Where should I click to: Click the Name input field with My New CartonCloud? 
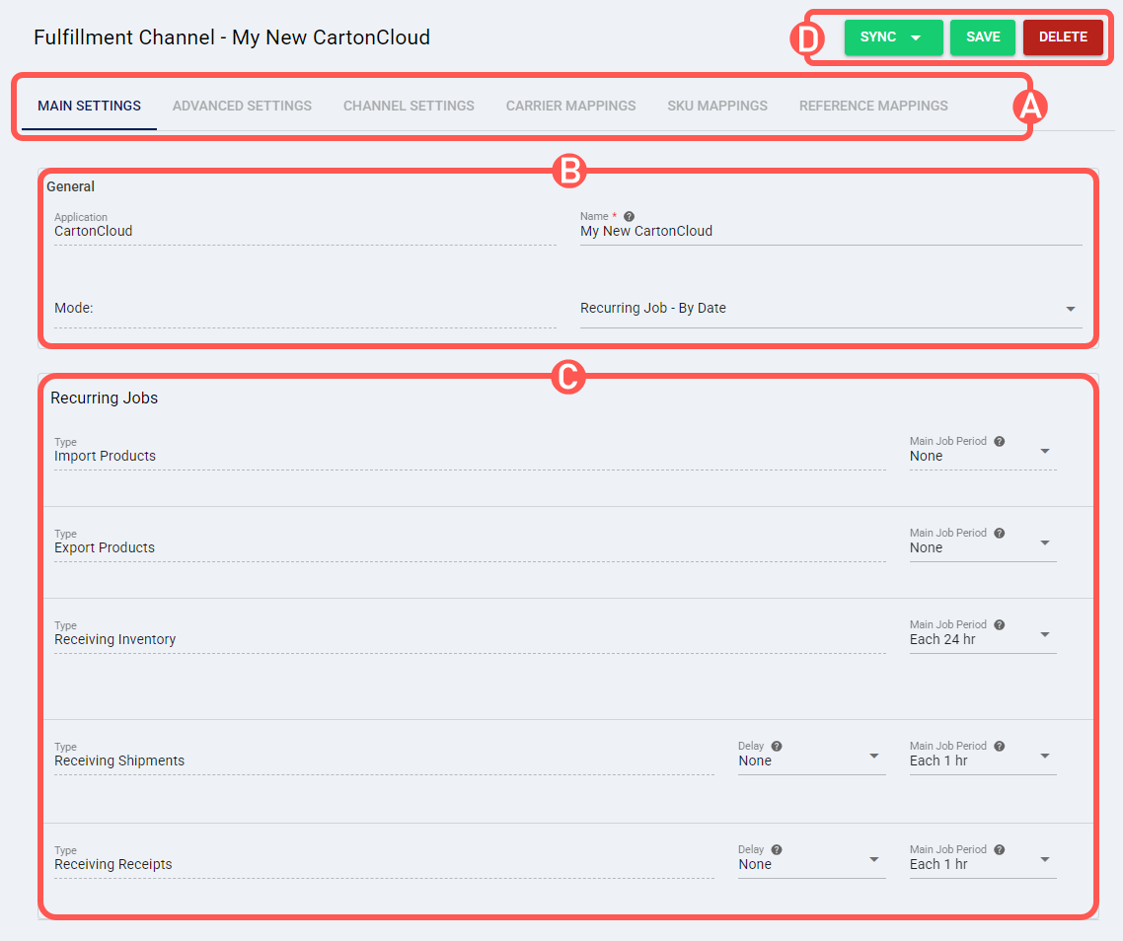(x=831, y=232)
